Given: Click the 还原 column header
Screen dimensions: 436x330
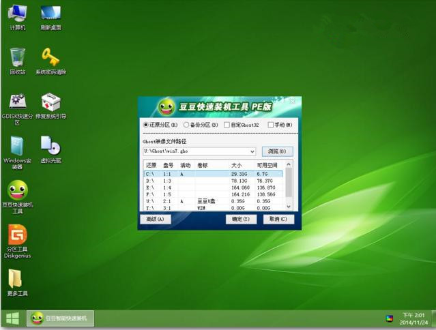Looking at the screenshot, I should 152,165.
